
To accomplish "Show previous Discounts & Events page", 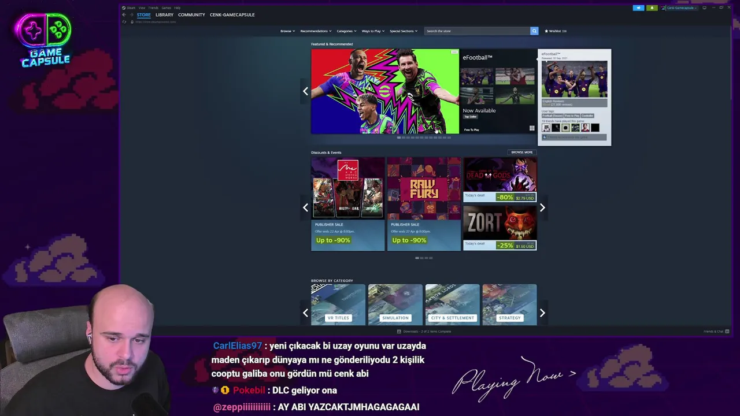I will (305, 207).
